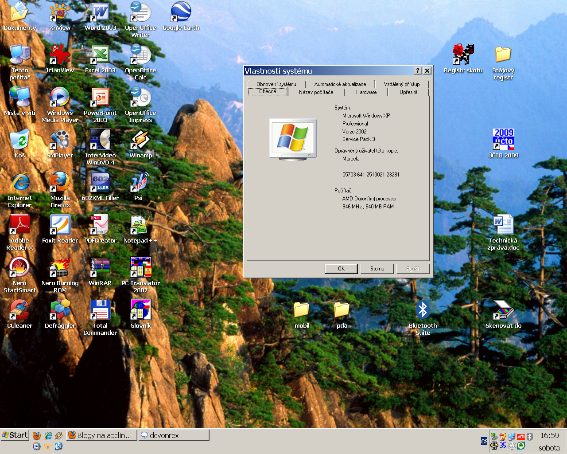Open the WinRAR desktop shortcut
567x454 pixels.
click(100, 272)
